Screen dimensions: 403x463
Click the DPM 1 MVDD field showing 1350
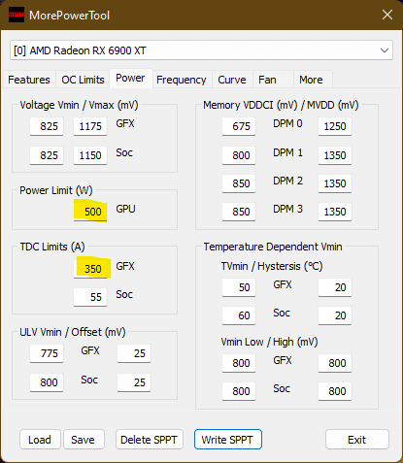(335, 155)
